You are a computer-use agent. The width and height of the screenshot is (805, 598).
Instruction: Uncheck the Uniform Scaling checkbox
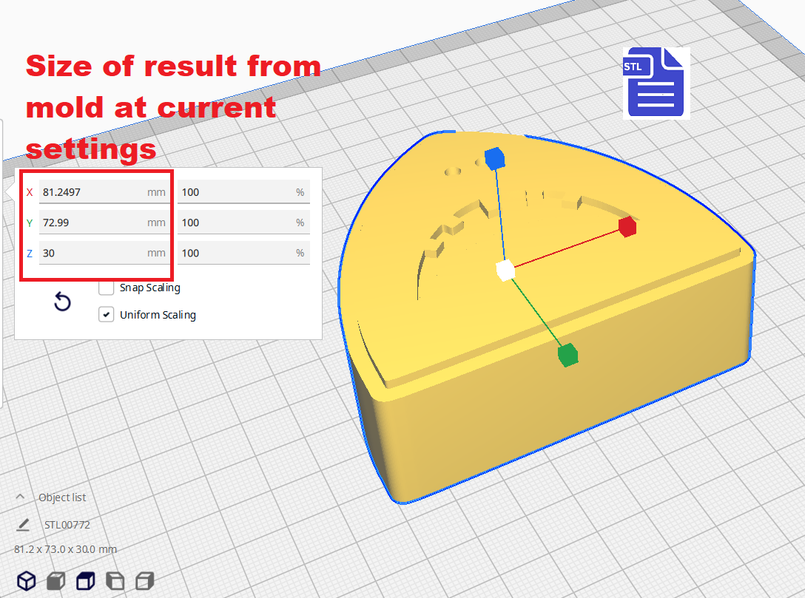106,315
